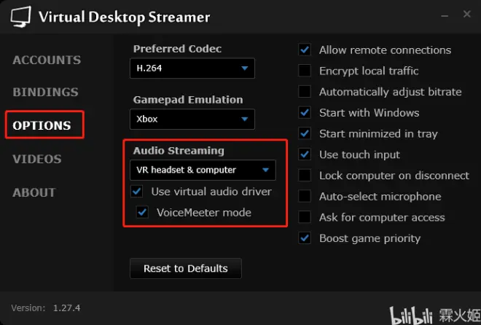481x325 pixels.
Task: Enable Lock computer on disconnect
Action: coord(305,175)
